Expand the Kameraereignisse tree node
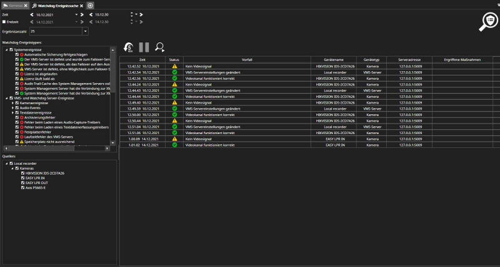This screenshot has width=500, height=267. tap(12, 102)
